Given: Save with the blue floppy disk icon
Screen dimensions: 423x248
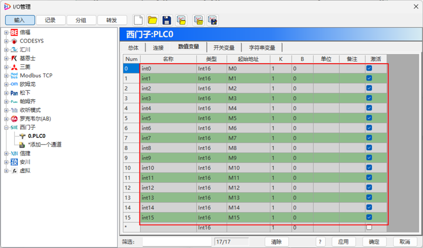Looking at the screenshot, I should point(167,20).
